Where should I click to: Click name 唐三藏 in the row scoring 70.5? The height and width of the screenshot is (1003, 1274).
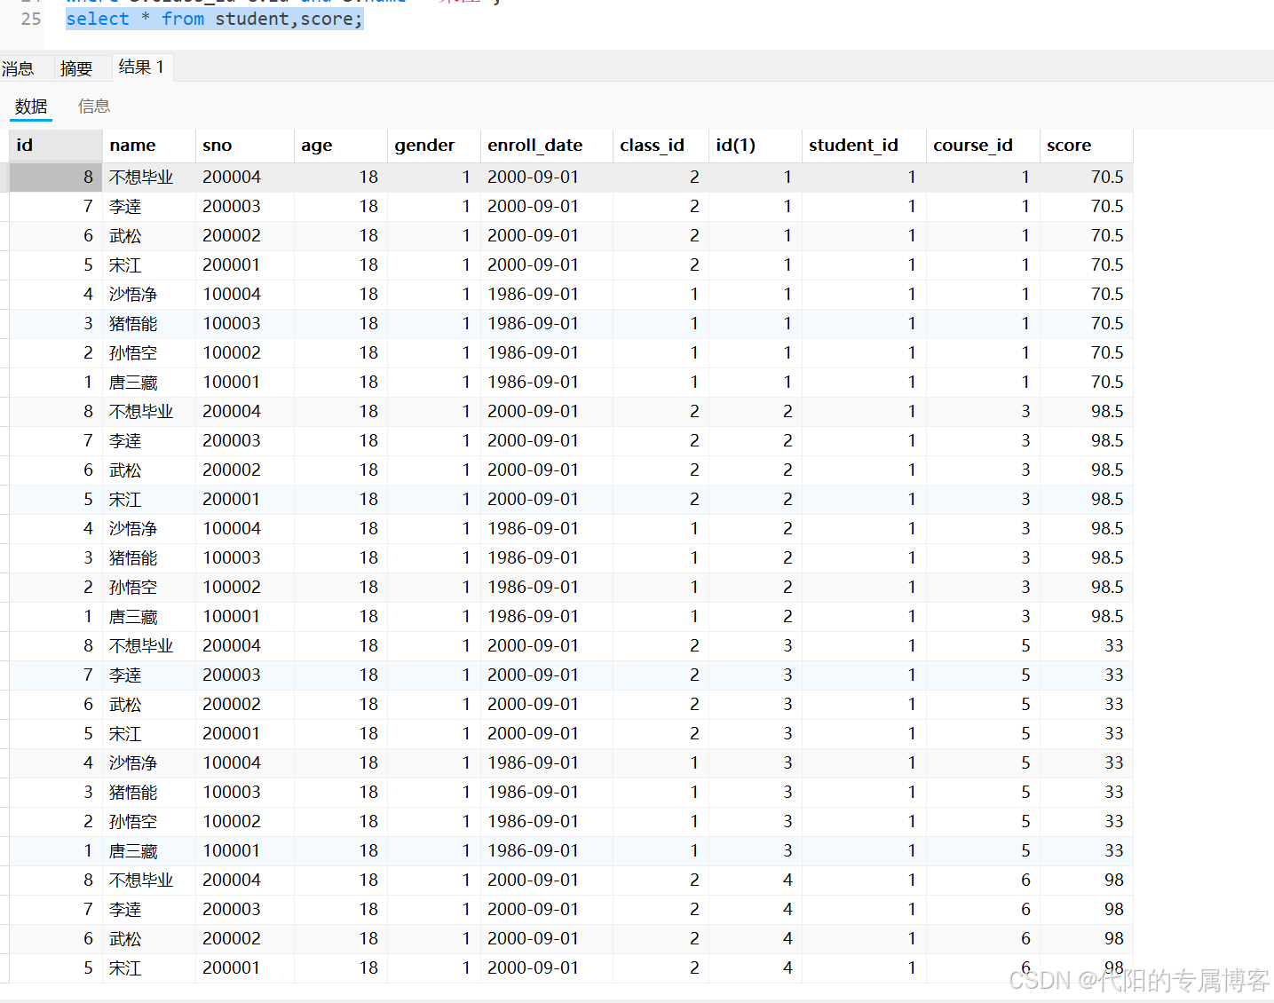point(133,383)
